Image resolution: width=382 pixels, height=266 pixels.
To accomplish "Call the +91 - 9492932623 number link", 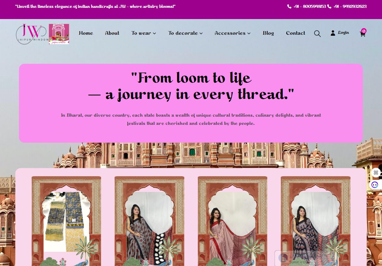I will pyautogui.click(x=350, y=6).
